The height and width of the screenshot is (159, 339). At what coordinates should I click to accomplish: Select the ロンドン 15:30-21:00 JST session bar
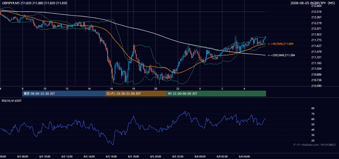136,94
